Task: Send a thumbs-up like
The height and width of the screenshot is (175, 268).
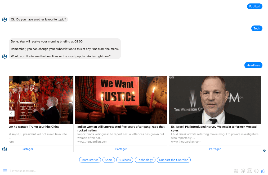Action: [x=263, y=170]
